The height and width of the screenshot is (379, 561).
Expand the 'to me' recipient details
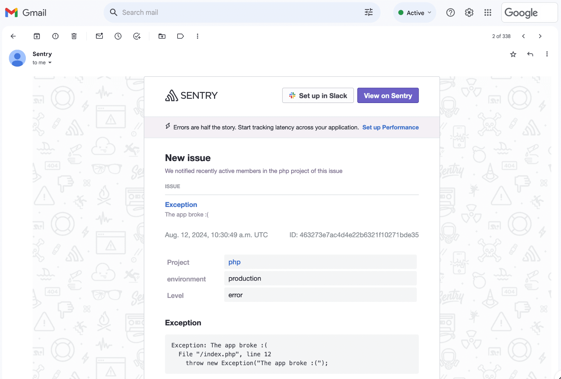(x=50, y=63)
